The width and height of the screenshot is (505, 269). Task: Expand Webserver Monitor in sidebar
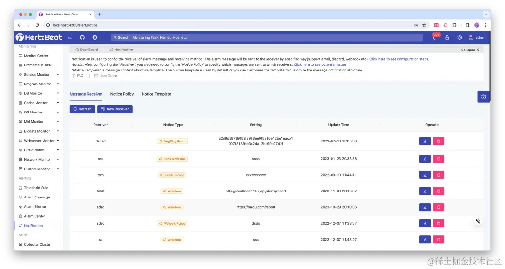[x=39, y=141]
